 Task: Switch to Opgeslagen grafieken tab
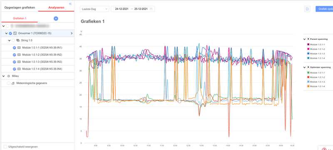20,7
